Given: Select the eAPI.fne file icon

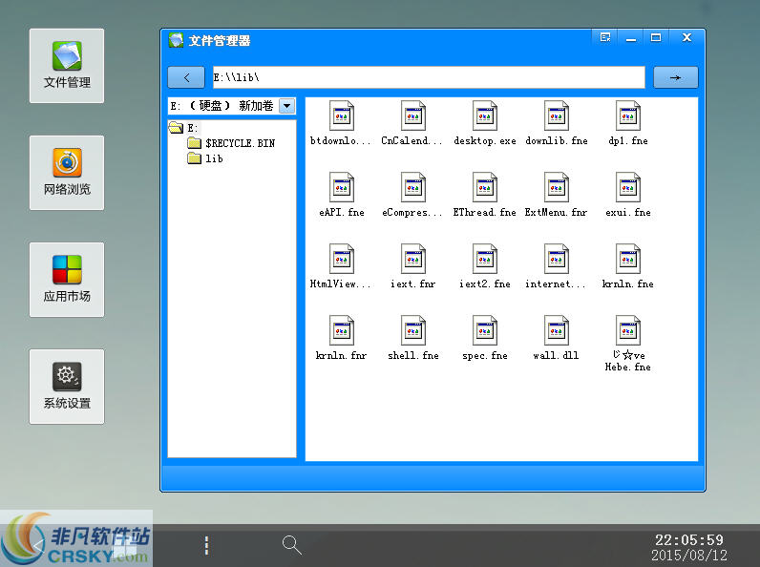Looking at the screenshot, I should (341, 187).
